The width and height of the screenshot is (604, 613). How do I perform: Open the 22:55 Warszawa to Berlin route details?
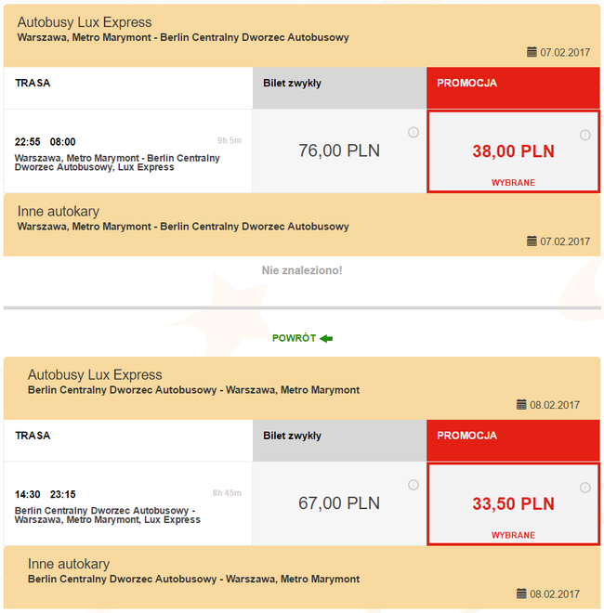coord(128,150)
